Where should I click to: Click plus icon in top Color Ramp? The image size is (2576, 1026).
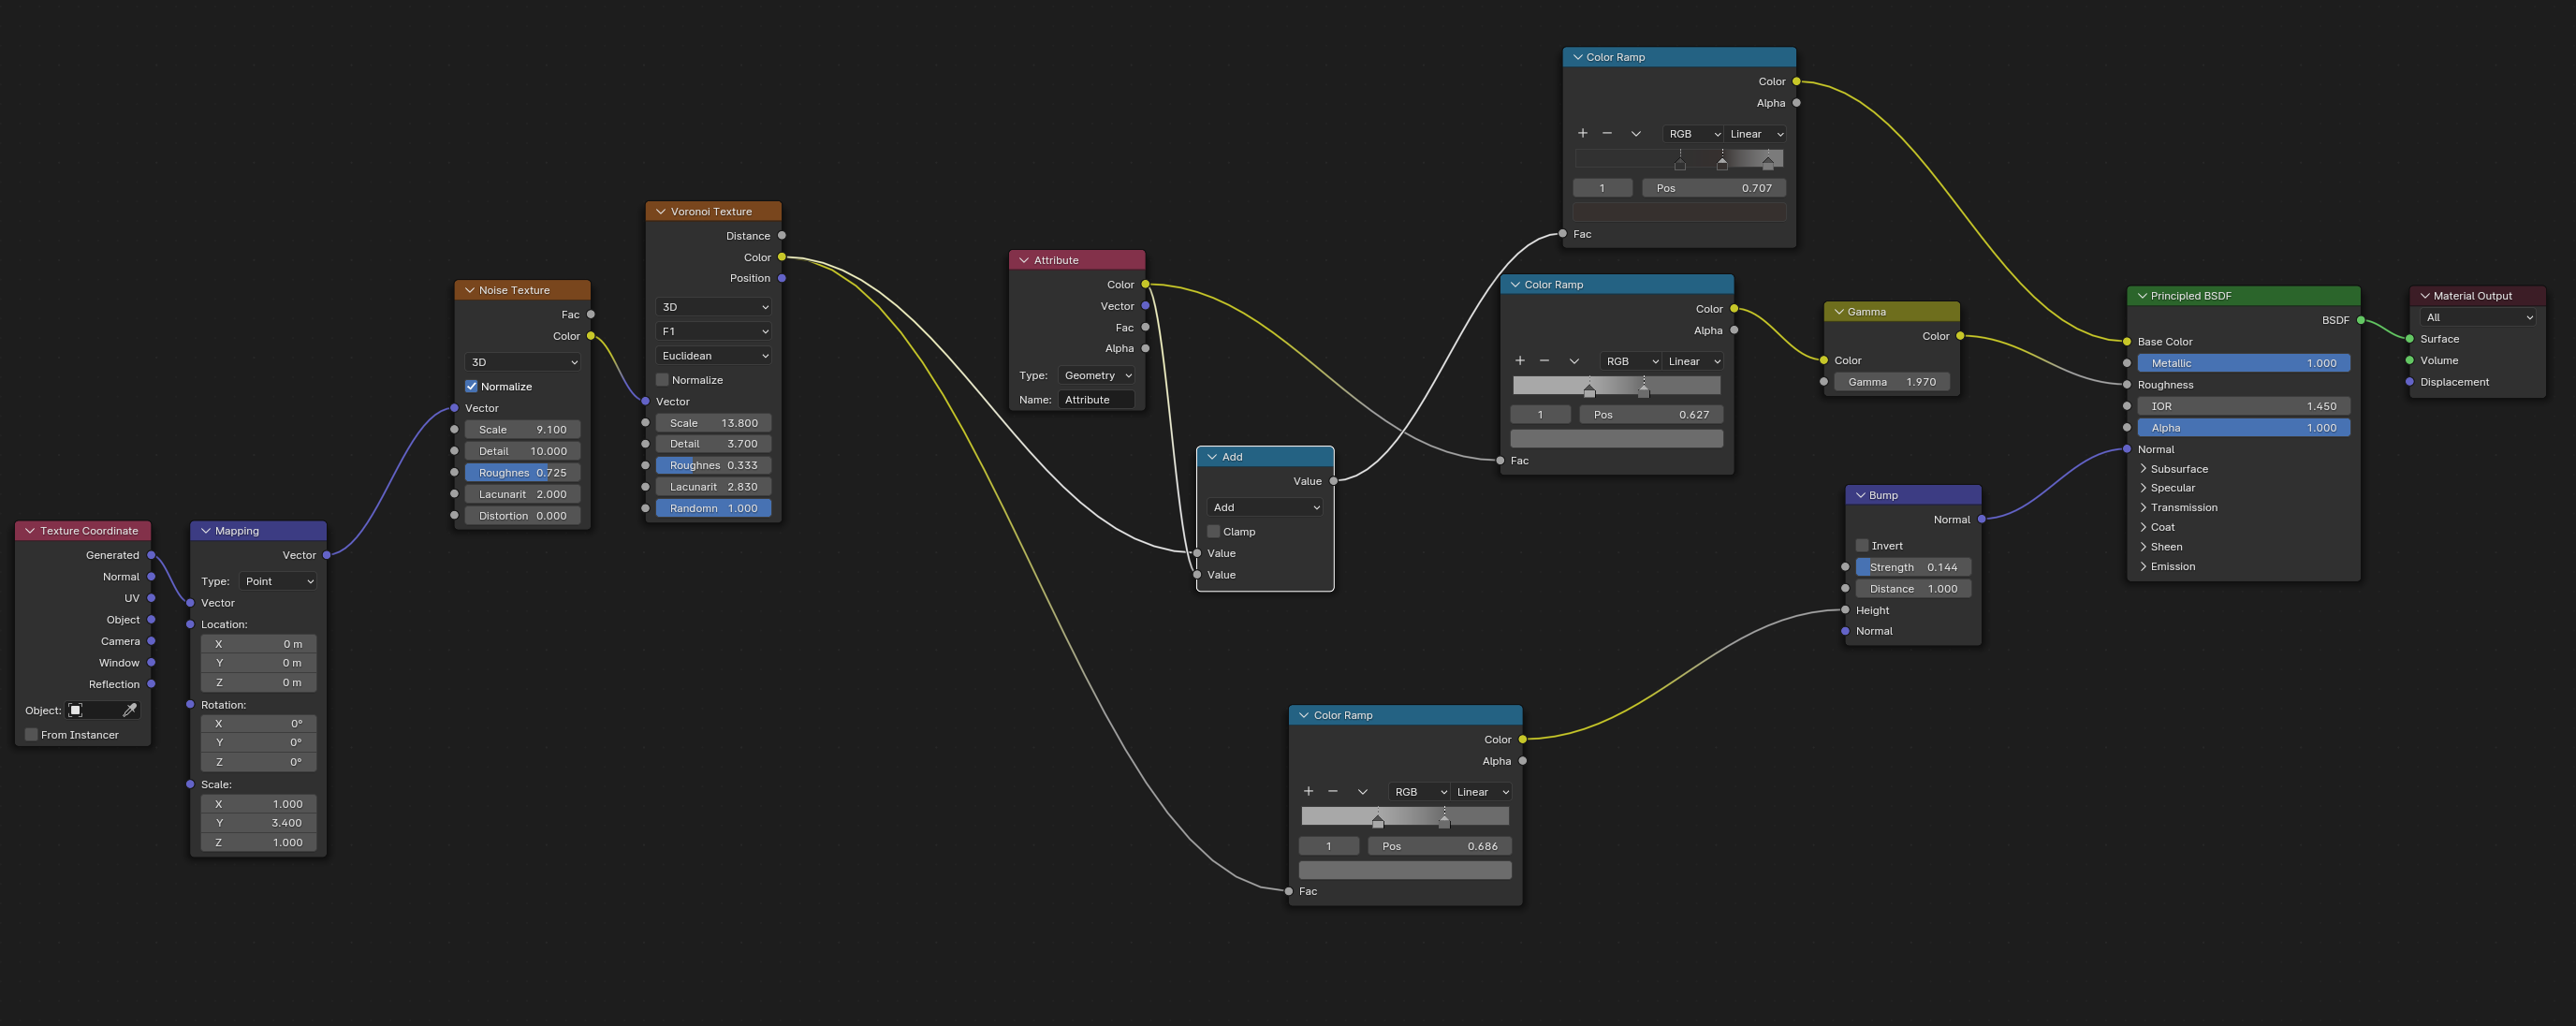tap(1582, 133)
